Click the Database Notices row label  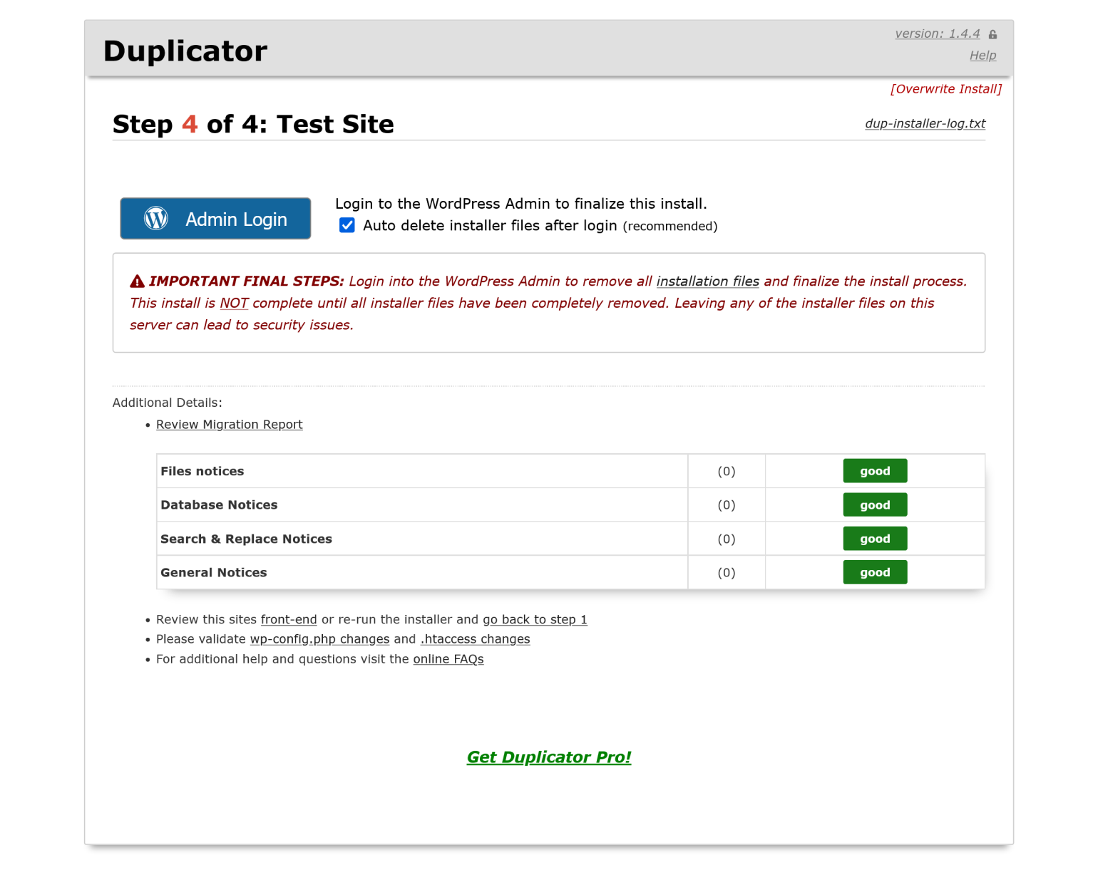tap(219, 505)
